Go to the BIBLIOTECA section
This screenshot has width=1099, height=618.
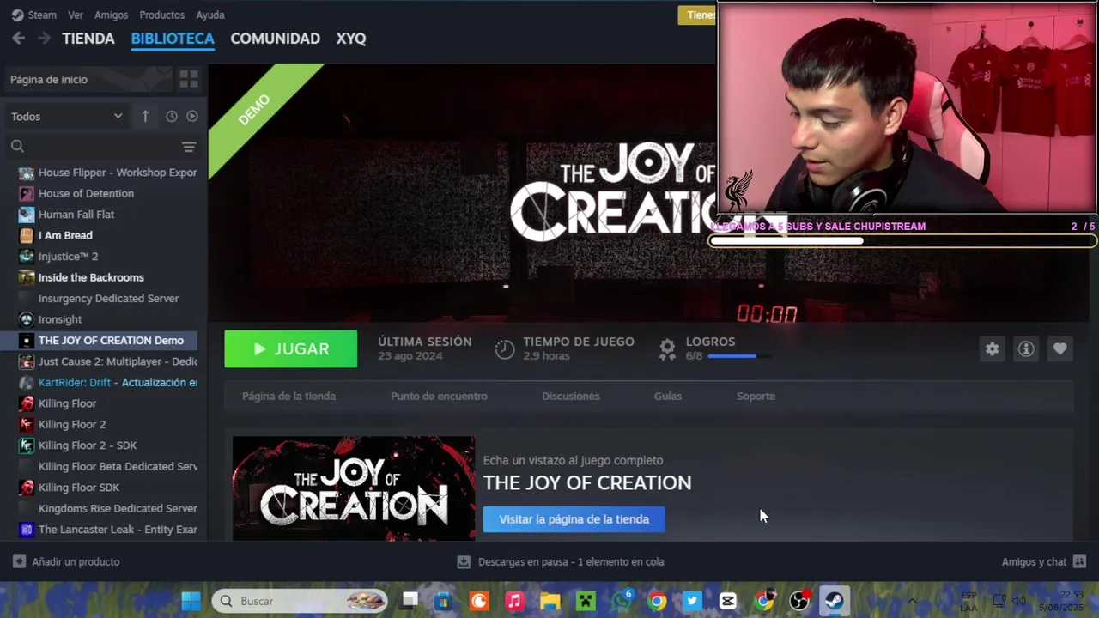pyautogui.click(x=173, y=39)
